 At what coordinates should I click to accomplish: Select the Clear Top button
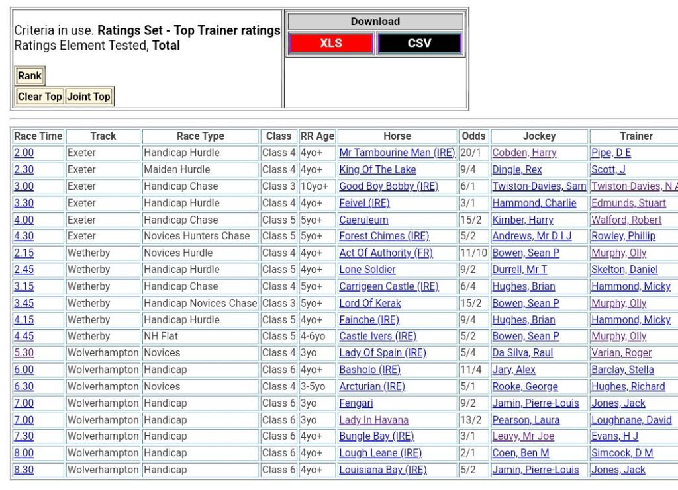(x=40, y=97)
